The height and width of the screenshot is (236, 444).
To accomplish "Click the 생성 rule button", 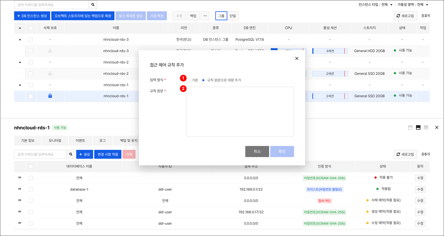I will click(x=85, y=154).
